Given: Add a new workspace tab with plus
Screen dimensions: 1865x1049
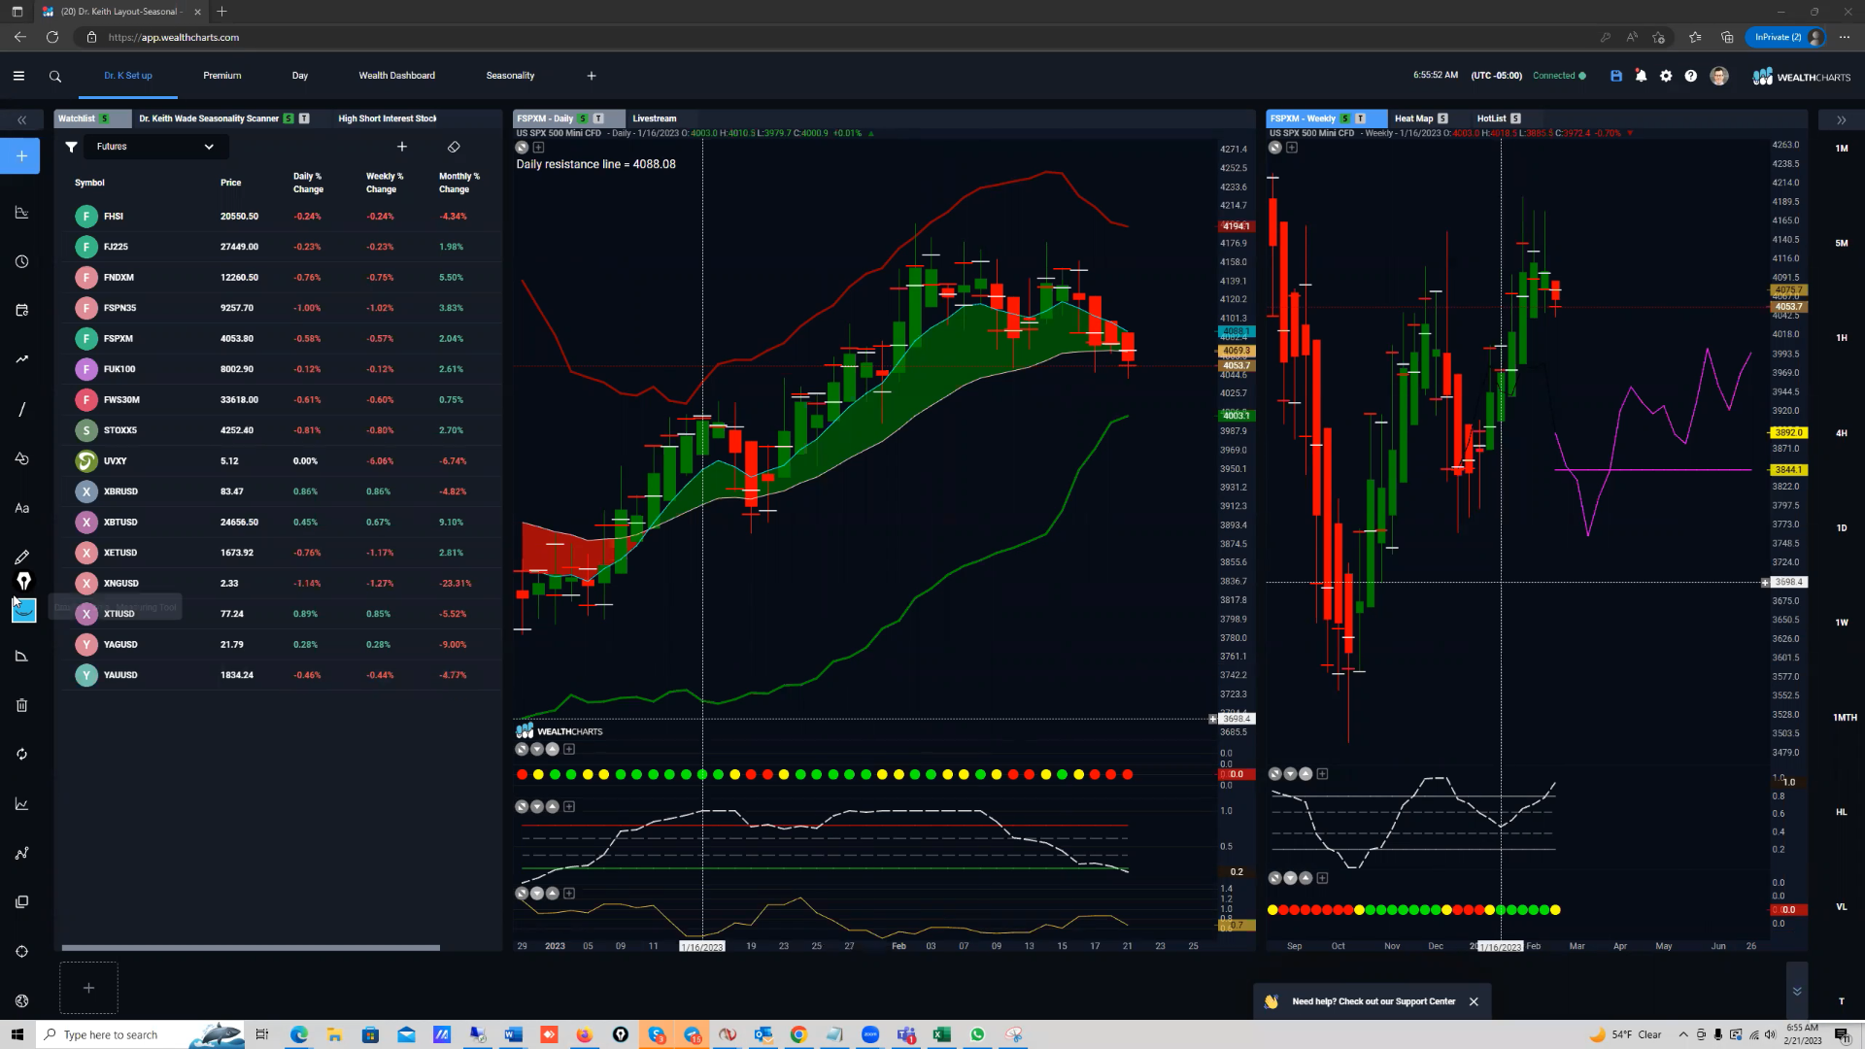Looking at the screenshot, I should pyautogui.click(x=592, y=76).
